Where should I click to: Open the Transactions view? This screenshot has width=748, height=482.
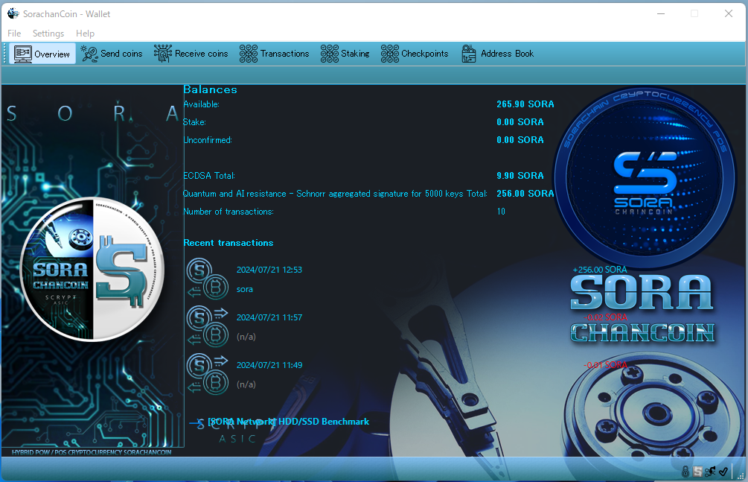pos(275,54)
